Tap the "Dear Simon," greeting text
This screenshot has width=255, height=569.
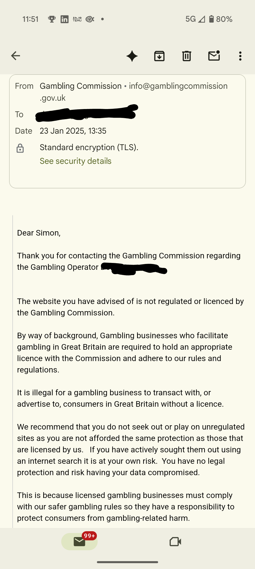[x=39, y=233]
